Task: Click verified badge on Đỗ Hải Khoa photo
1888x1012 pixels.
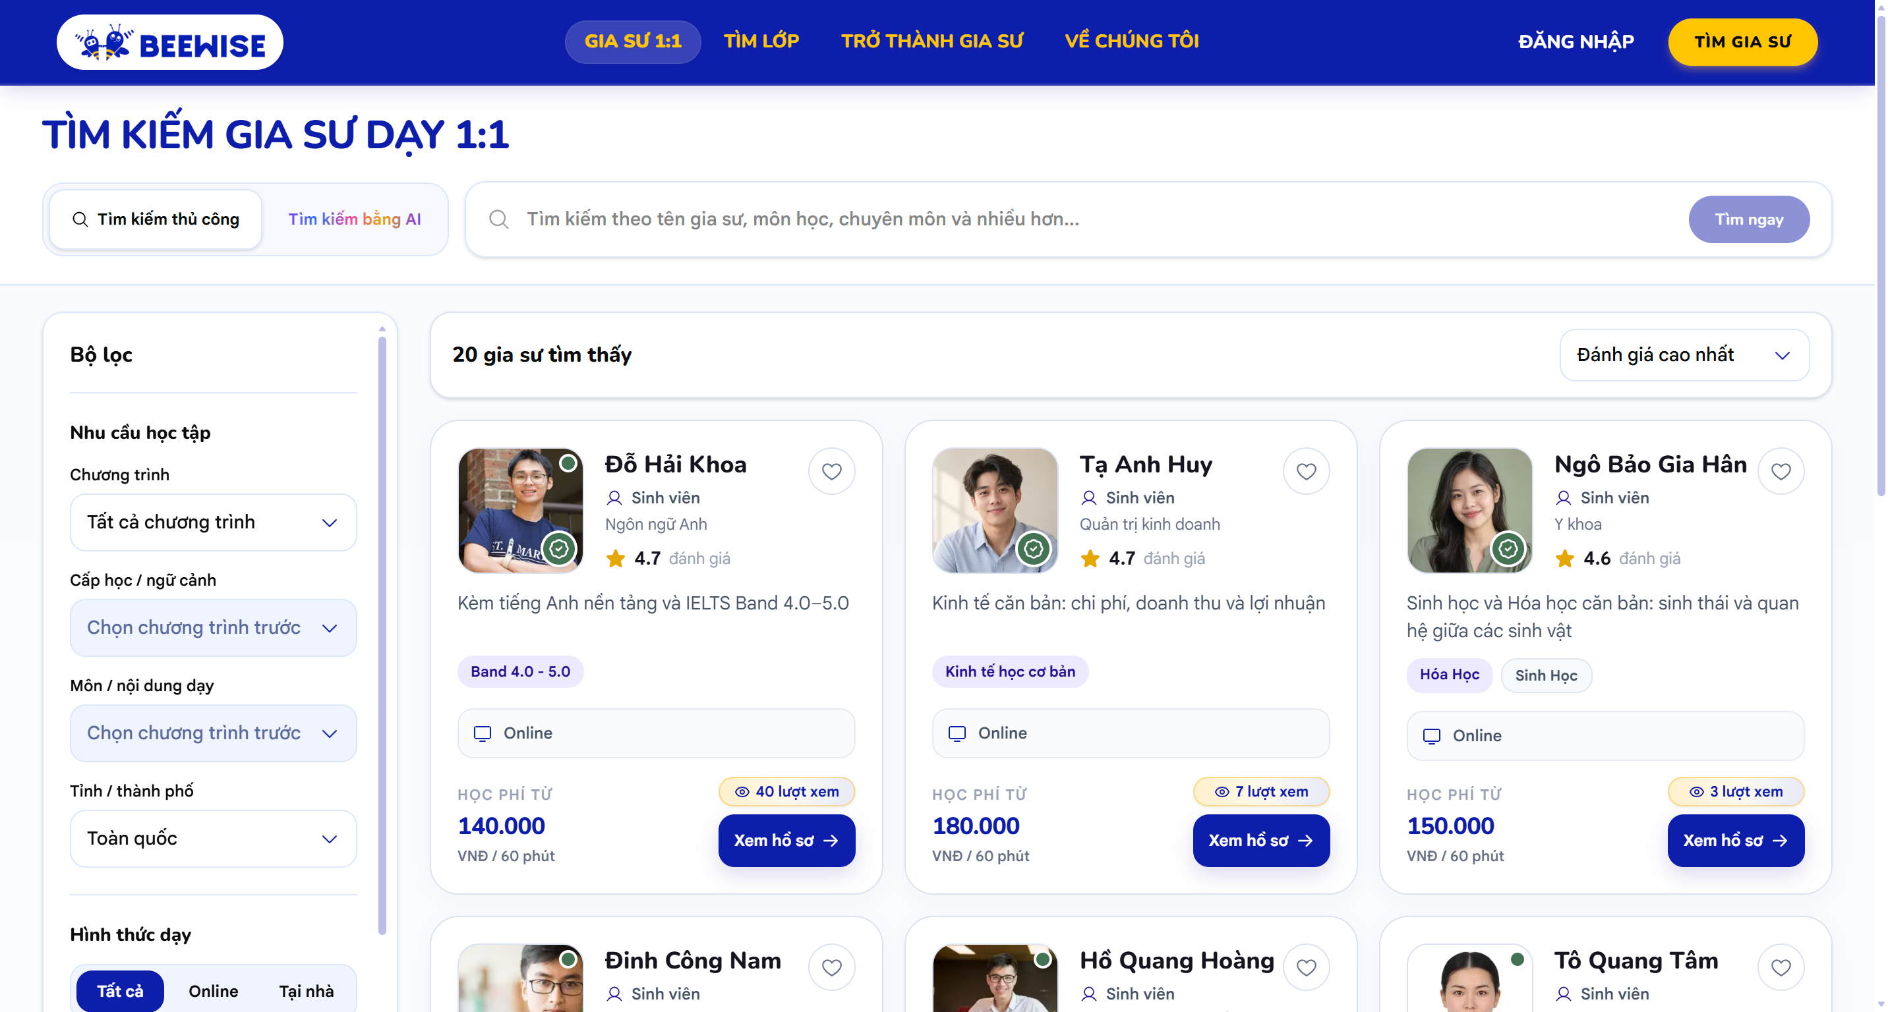Action: (x=558, y=548)
